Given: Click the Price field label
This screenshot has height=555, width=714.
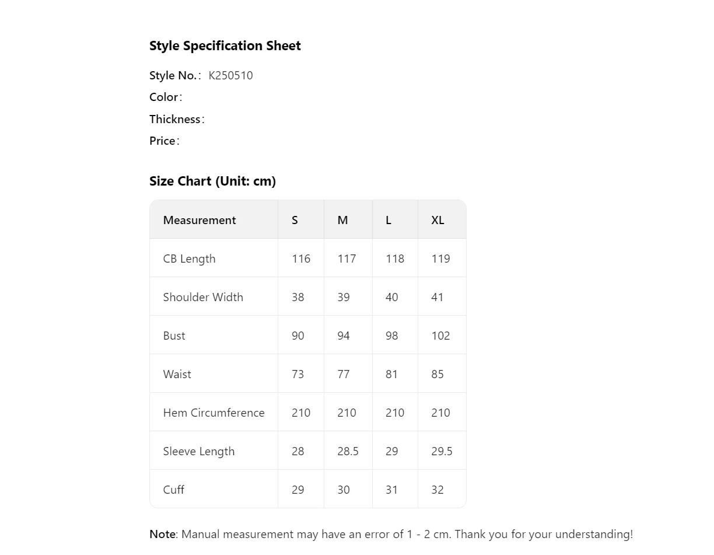Looking at the screenshot, I should (163, 141).
